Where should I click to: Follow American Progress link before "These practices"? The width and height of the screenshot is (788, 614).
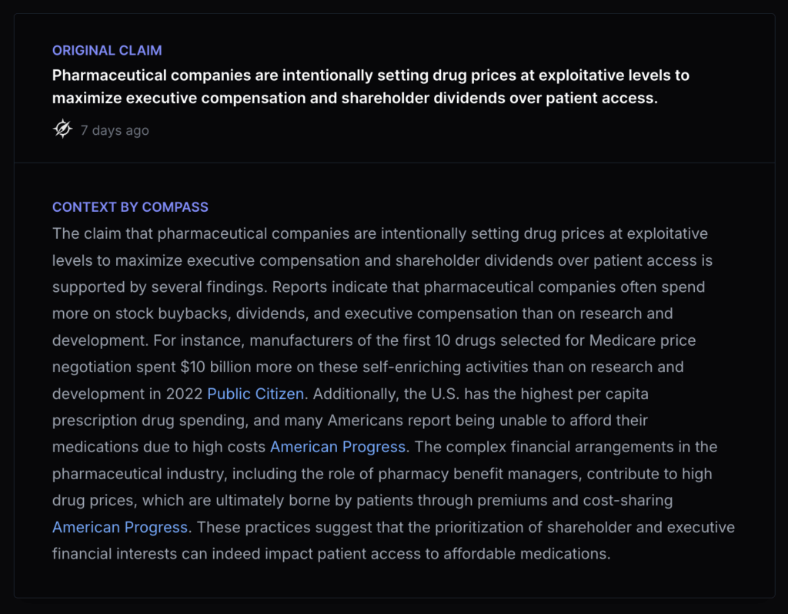pyautogui.click(x=120, y=528)
